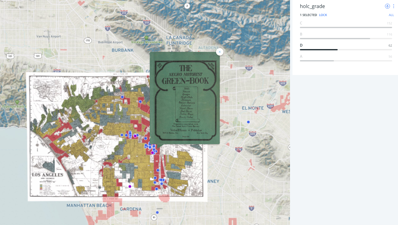Click the ALTADENA map label

pos(208,48)
